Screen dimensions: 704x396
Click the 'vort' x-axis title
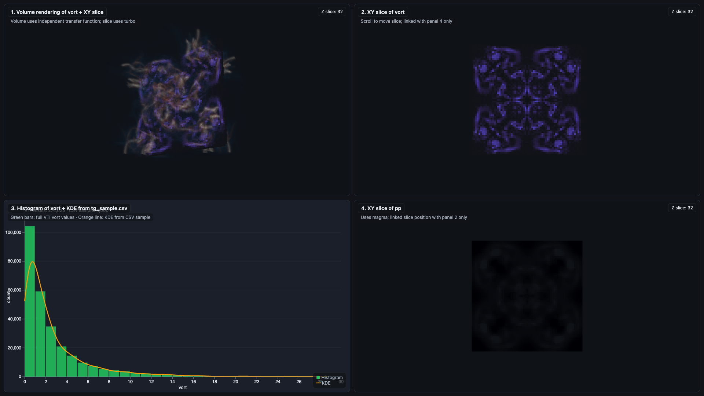(x=183, y=388)
